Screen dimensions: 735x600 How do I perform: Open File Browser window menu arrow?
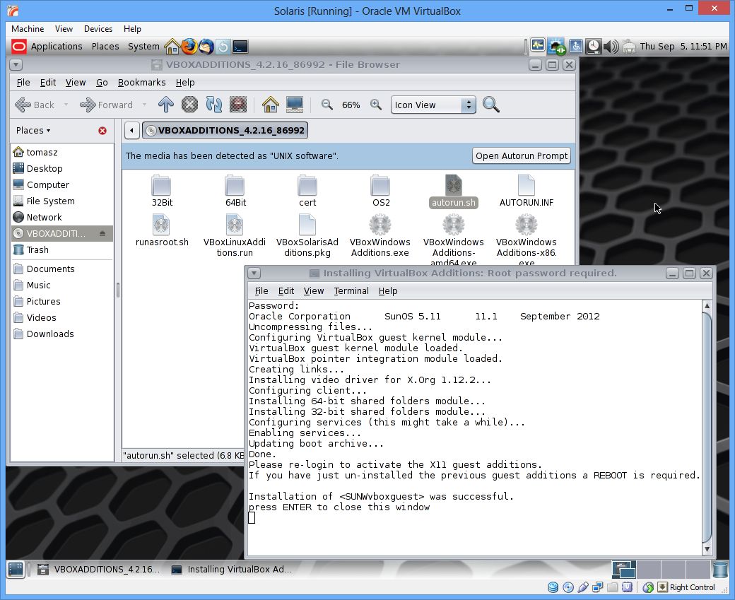coord(16,65)
